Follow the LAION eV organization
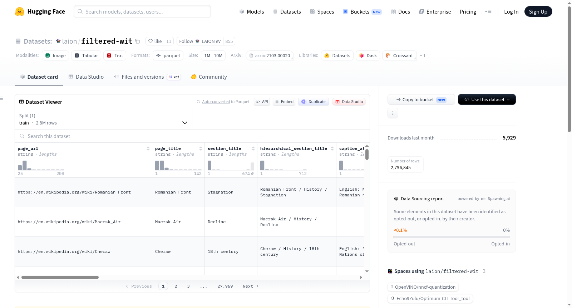572x308 pixels. point(200,41)
